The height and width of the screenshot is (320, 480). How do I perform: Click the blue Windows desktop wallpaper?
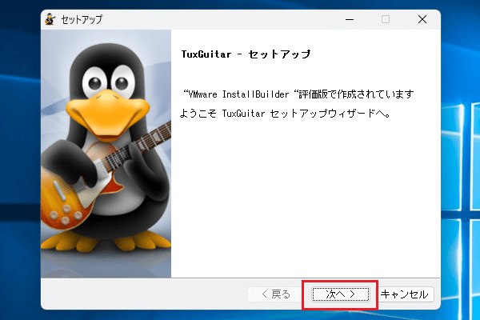click(x=460, y=160)
